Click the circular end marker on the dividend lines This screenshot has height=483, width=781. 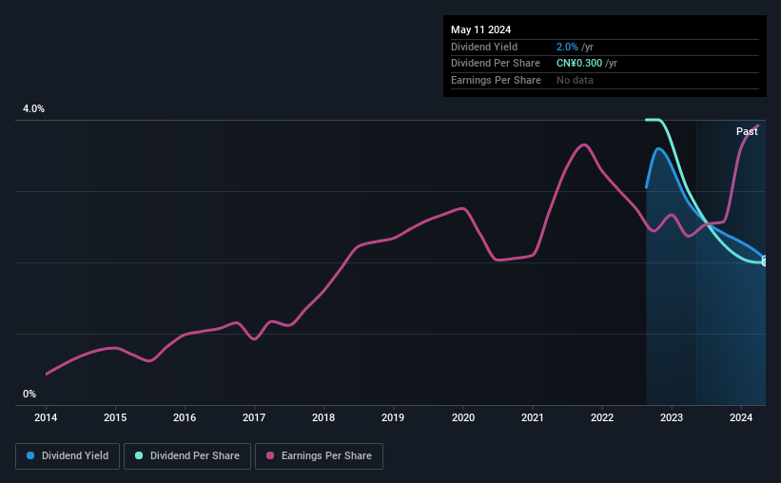[x=765, y=261]
